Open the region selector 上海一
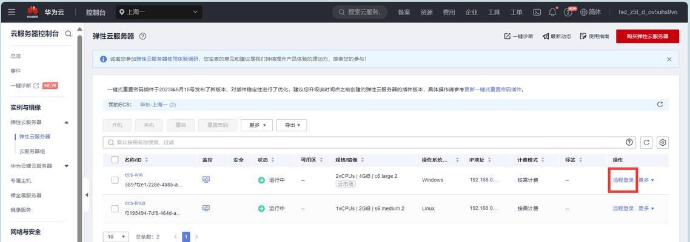The image size is (690, 242). [x=159, y=12]
